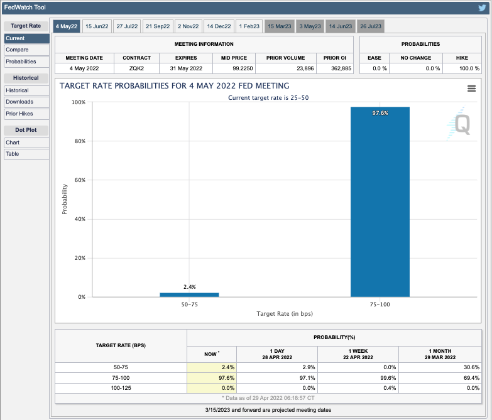Select the 4 May22 meeting tab

click(67, 26)
